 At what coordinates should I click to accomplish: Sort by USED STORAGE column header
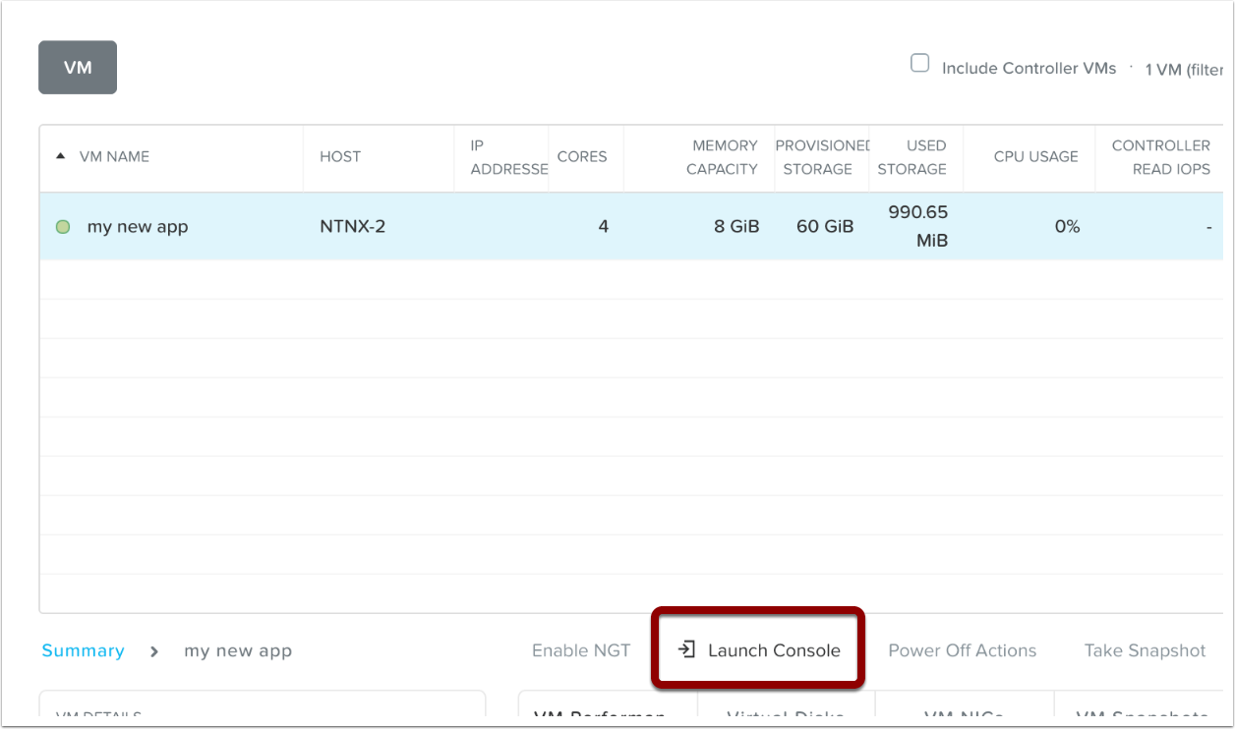tap(912, 157)
